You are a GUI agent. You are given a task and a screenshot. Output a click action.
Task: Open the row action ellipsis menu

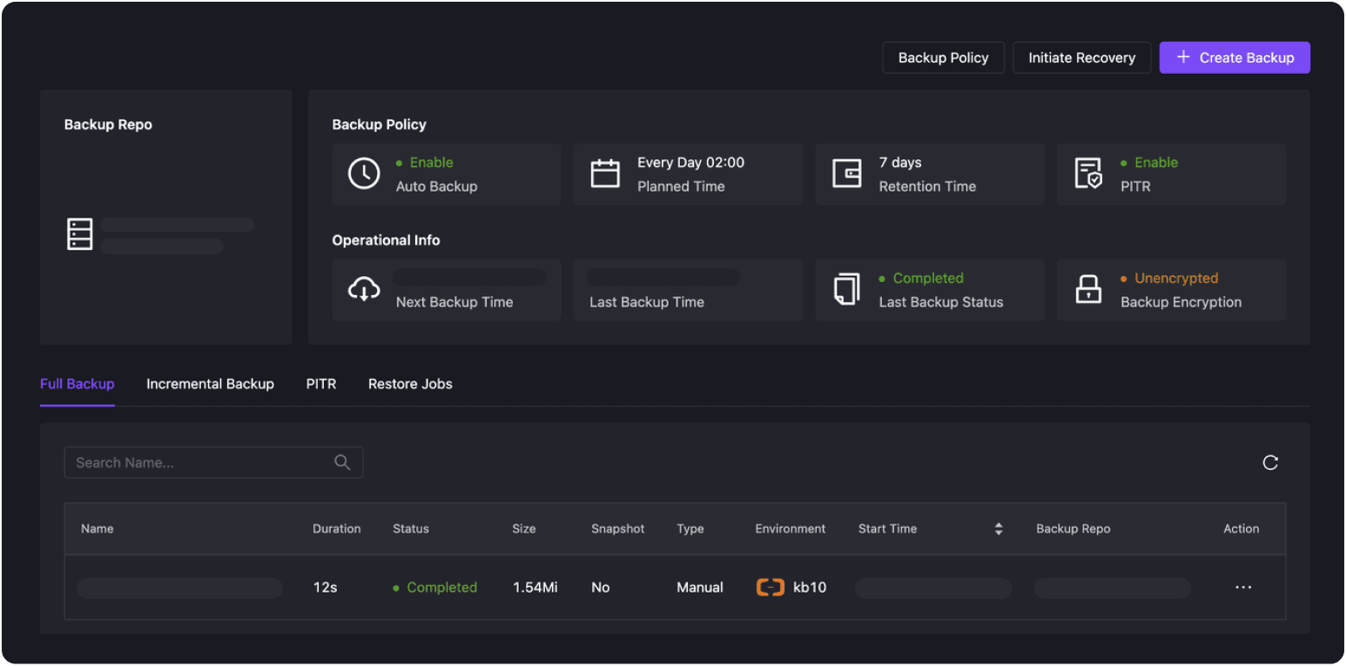coord(1243,588)
